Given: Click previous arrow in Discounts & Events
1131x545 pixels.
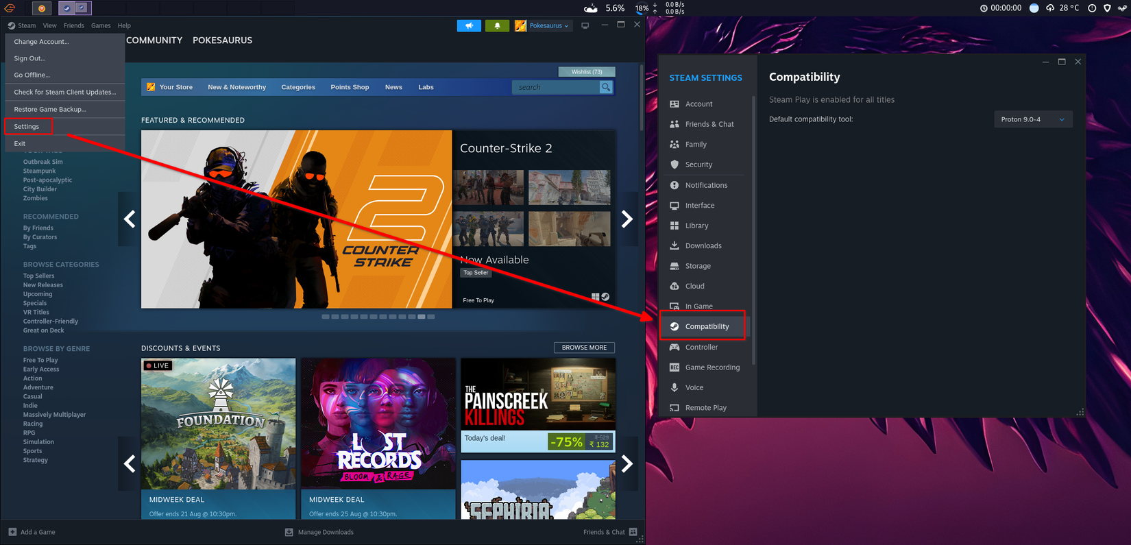Looking at the screenshot, I should (130, 464).
